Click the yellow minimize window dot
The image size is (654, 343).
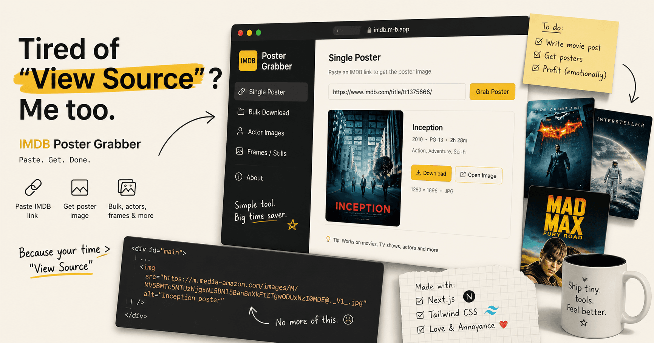tap(249, 33)
